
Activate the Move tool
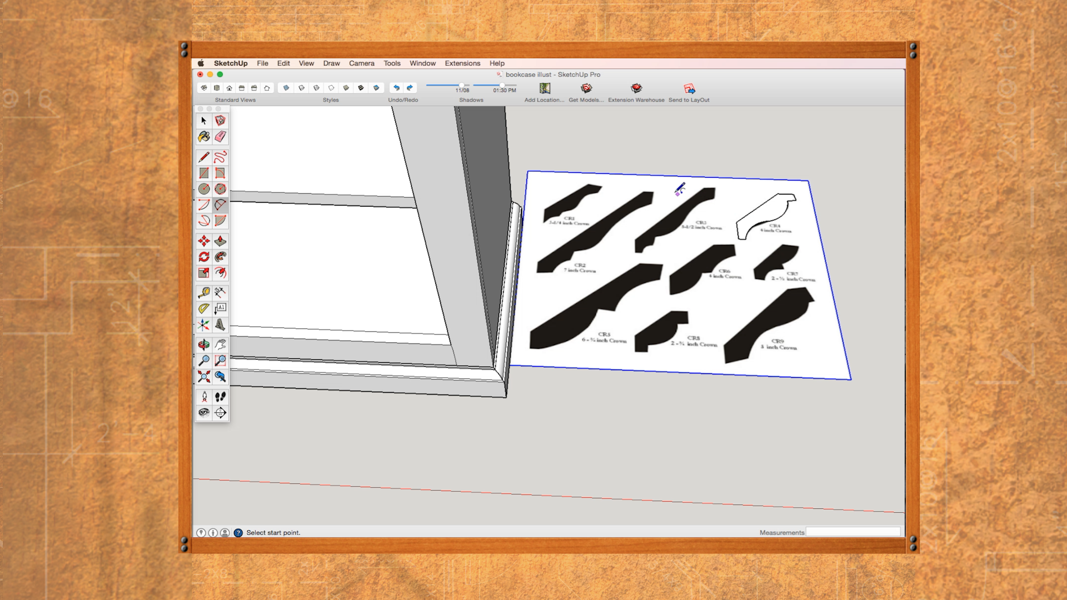tap(204, 241)
